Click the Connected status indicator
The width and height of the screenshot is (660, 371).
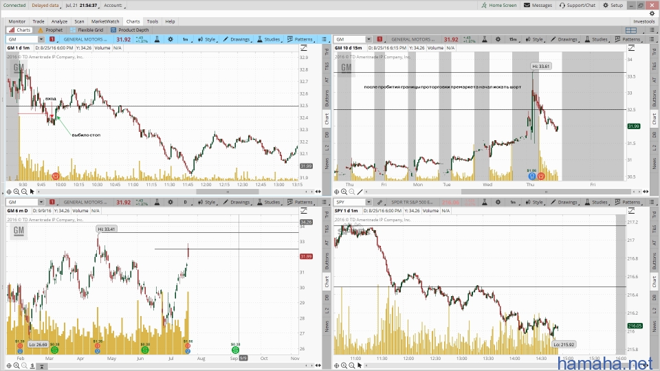tap(14, 5)
